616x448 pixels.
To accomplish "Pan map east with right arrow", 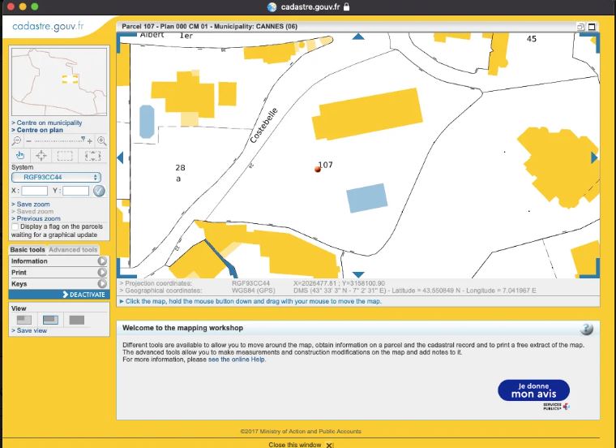I will click(x=594, y=157).
